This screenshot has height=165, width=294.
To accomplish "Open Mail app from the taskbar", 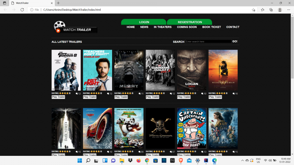I will [x=189, y=161].
